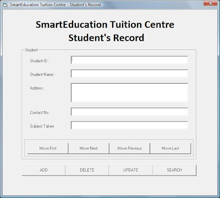Click the 'Student's Record' heading line
This screenshot has width=220, height=198.
coord(106,38)
